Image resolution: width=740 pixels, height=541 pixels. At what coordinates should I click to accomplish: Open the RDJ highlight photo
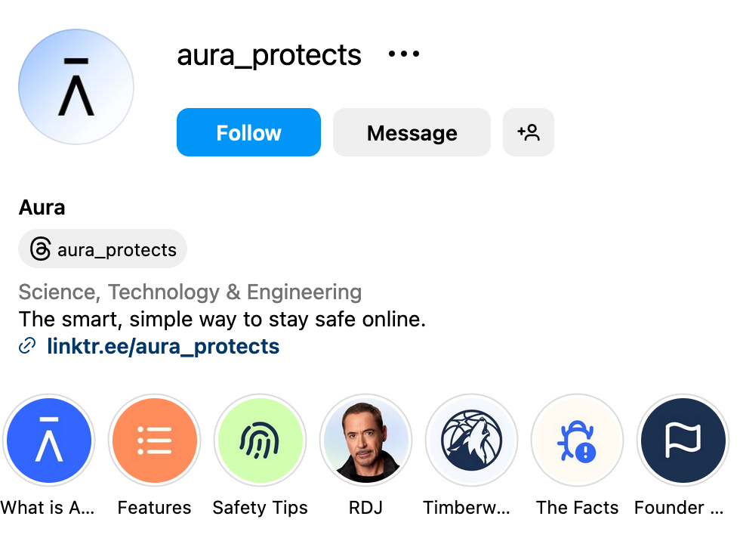(365, 440)
